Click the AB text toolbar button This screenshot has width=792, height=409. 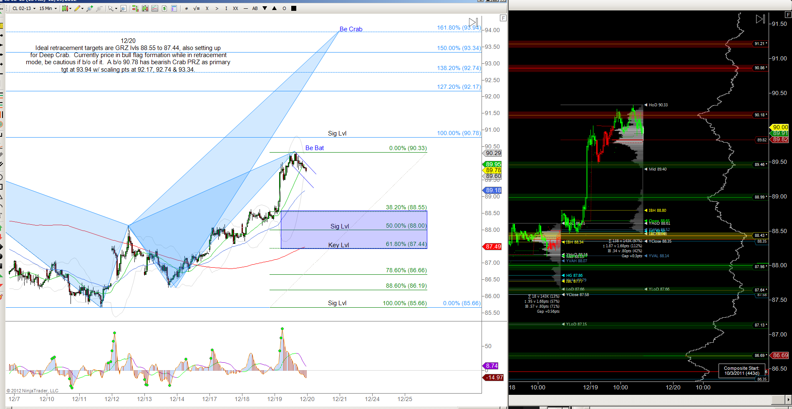click(x=255, y=8)
